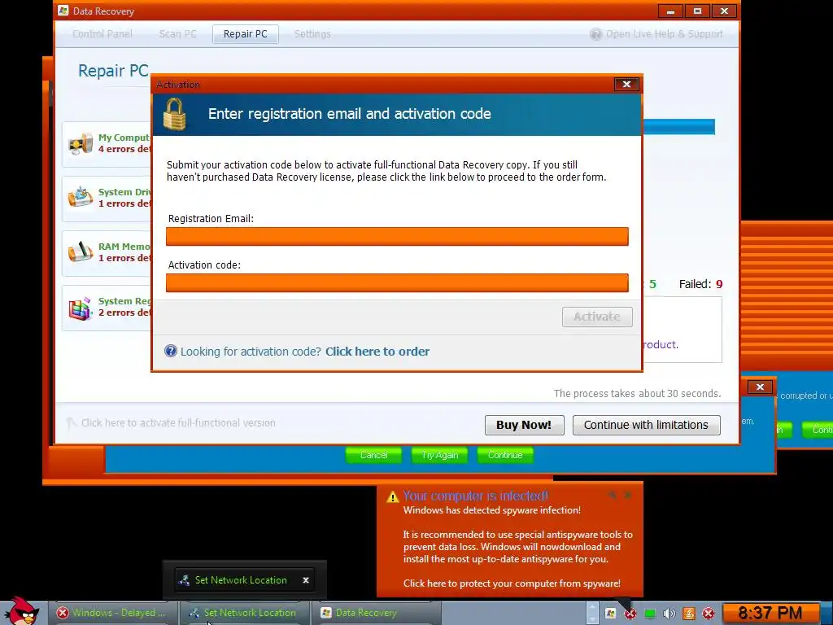Image resolution: width=833 pixels, height=625 pixels.
Task: Click the Data Recovery title bar icon
Action: click(x=63, y=11)
